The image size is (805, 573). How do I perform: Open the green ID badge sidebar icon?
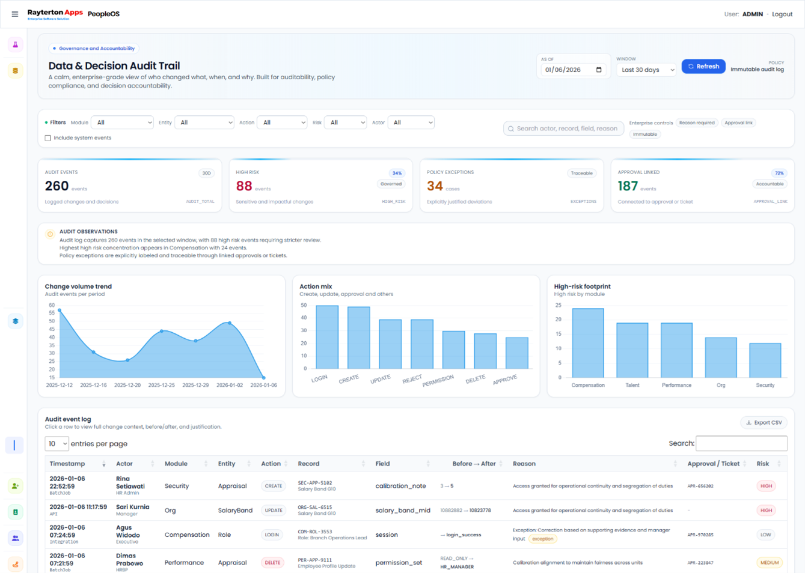[15, 512]
